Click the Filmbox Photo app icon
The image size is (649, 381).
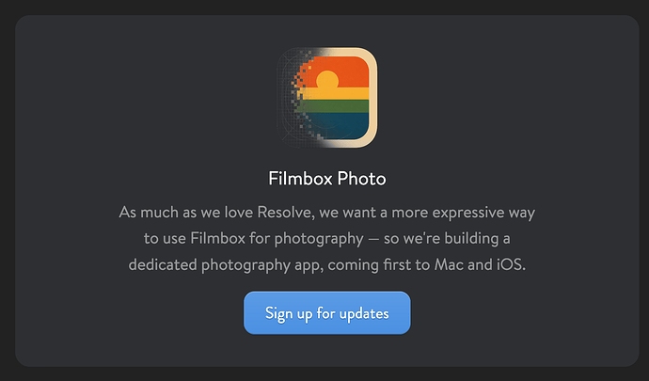coord(327,98)
